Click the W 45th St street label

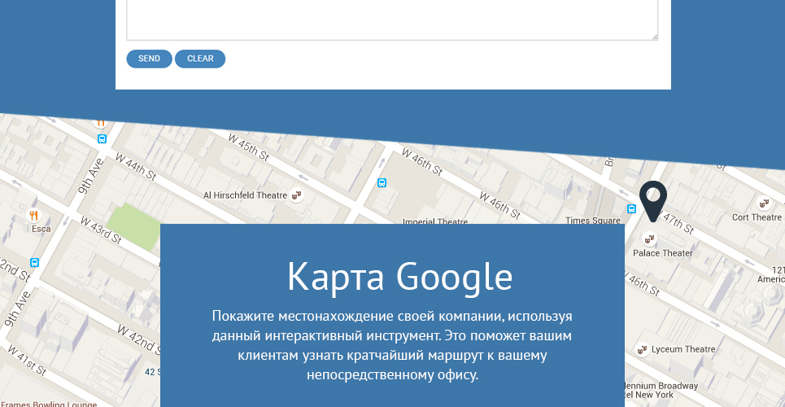point(249,147)
